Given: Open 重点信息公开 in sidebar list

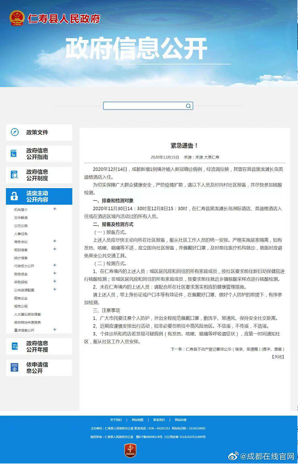Looking at the screenshot, I should (24, 330).
